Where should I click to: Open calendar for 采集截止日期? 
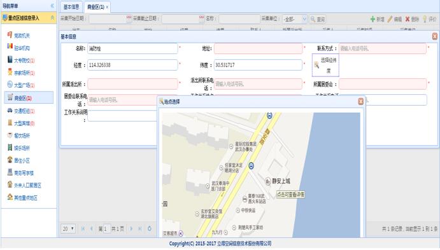pyautogui.click(x=201, y=18)
